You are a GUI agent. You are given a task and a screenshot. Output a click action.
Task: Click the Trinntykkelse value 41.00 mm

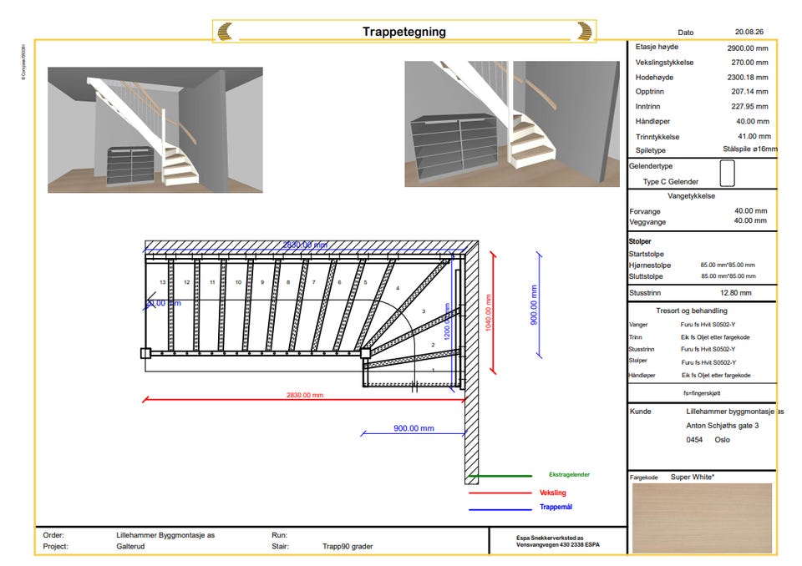pyautogui.click(x=754, y=136)
